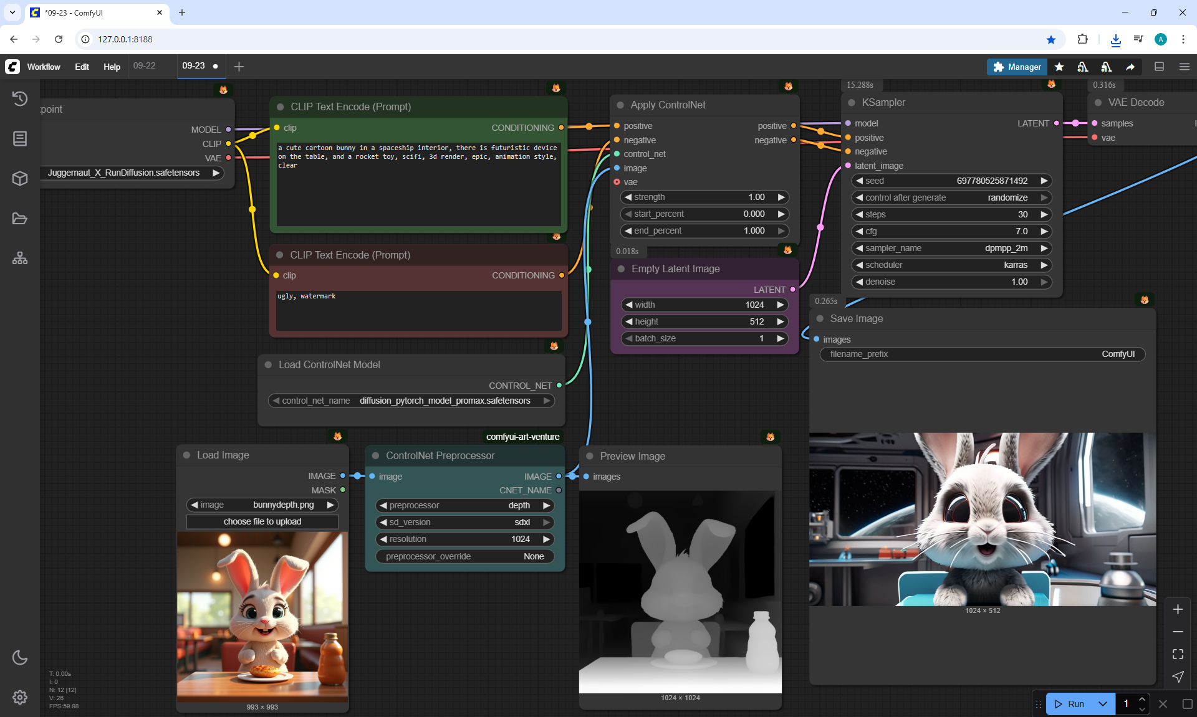Click the Manager button
This screenshot has height=717, width=1197.
tap(1017, 67)
